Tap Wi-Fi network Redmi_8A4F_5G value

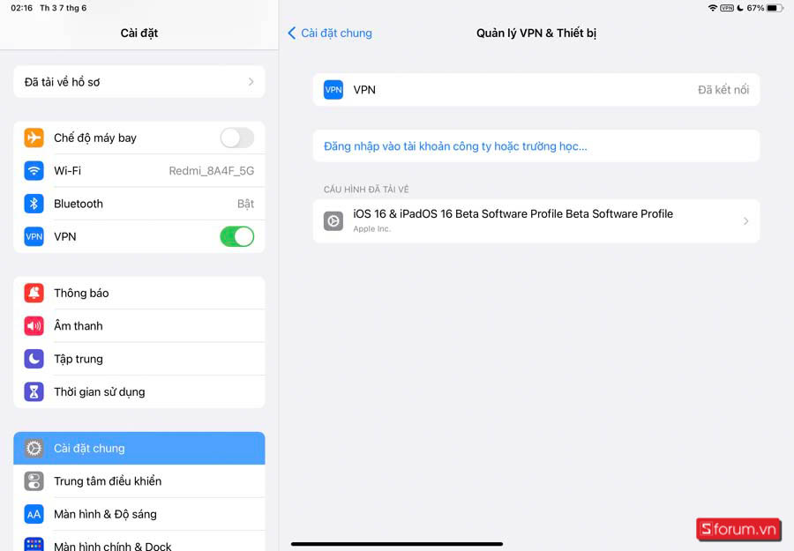point(212,170)
